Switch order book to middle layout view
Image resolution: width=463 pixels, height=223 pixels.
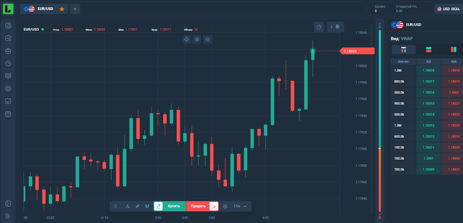[x=428, y=49]
